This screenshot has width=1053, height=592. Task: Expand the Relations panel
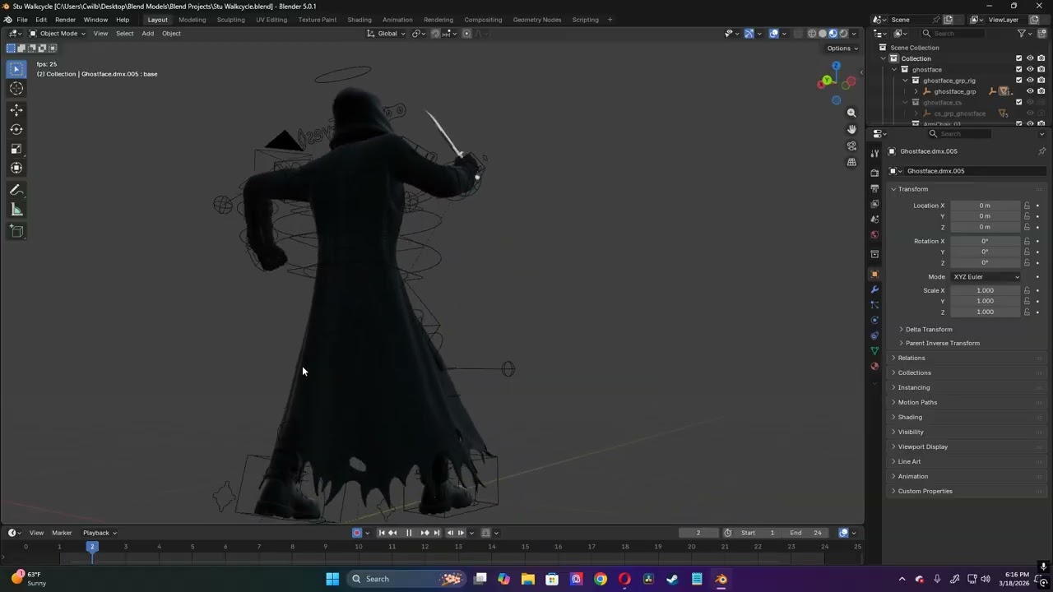point(912,358)
